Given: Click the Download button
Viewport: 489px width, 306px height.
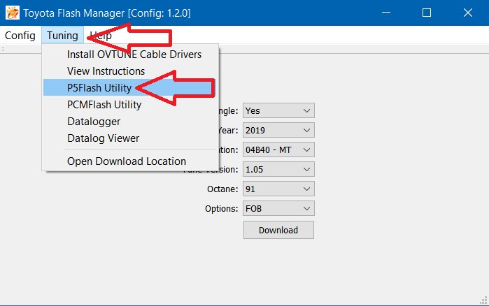Looking at the screenshot, I should [x=278, y=230].
